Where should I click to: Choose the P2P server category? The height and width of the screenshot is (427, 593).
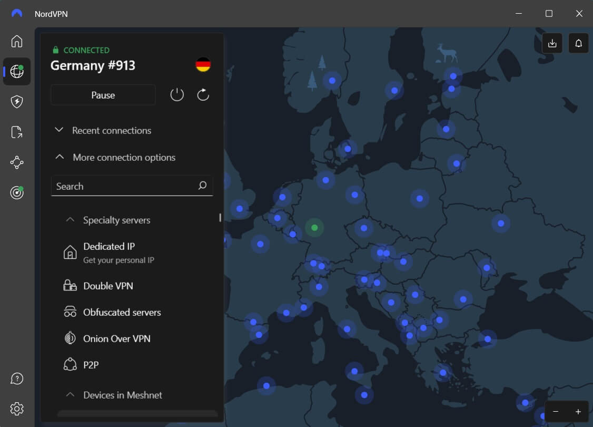pyautogui.click(x=92, y=364)
